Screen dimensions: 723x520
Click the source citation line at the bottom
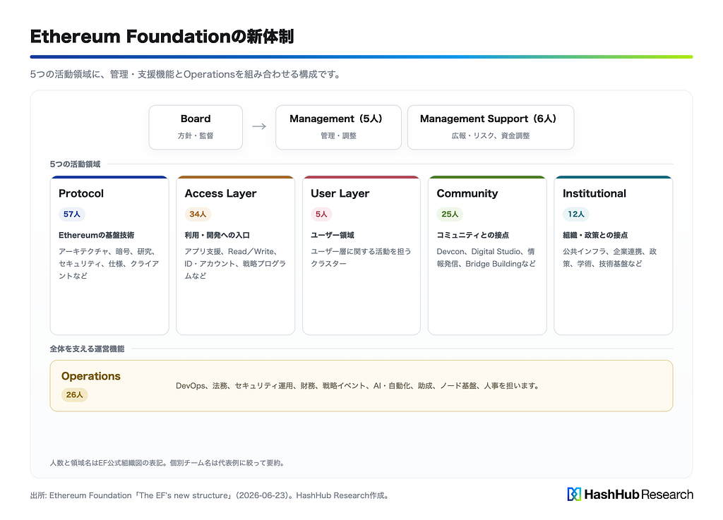point(210,495)
